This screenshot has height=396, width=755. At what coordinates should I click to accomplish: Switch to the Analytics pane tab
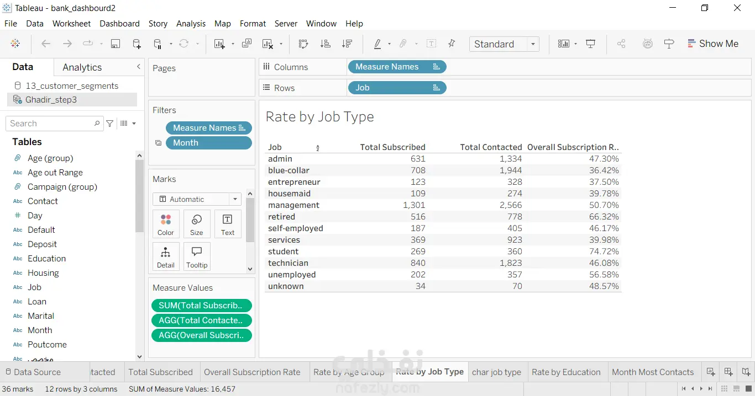coord(82,67)
